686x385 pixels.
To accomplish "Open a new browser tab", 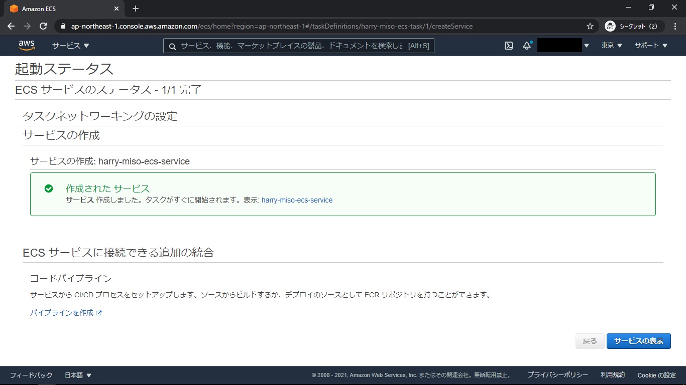I will [136, 9].
